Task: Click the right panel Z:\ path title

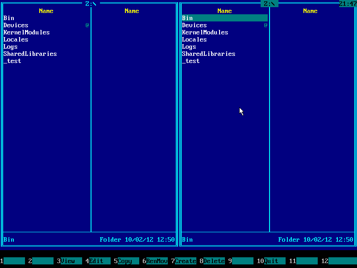Action: 270,4
